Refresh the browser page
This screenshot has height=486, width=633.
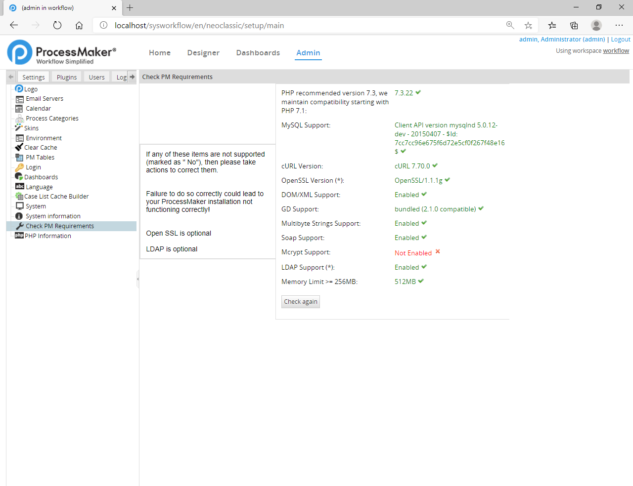(57, 25)
